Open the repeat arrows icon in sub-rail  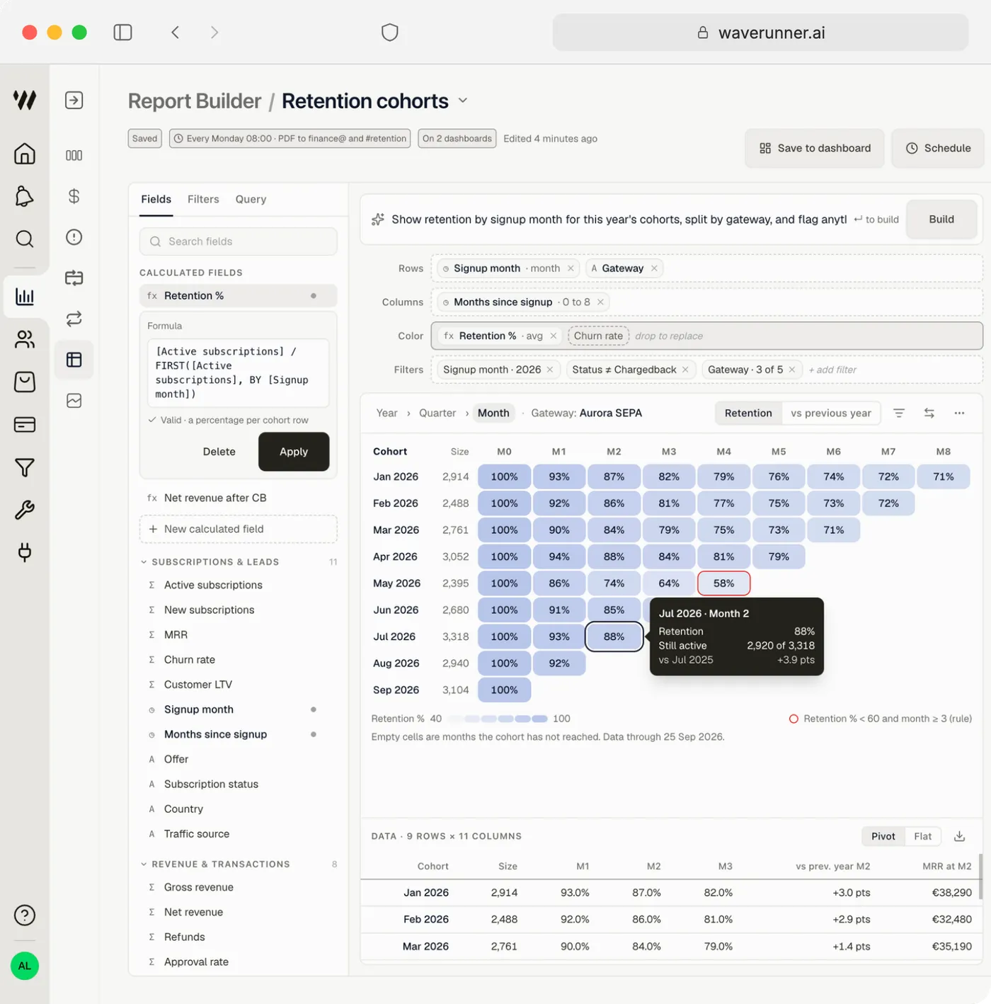(74, 319)
